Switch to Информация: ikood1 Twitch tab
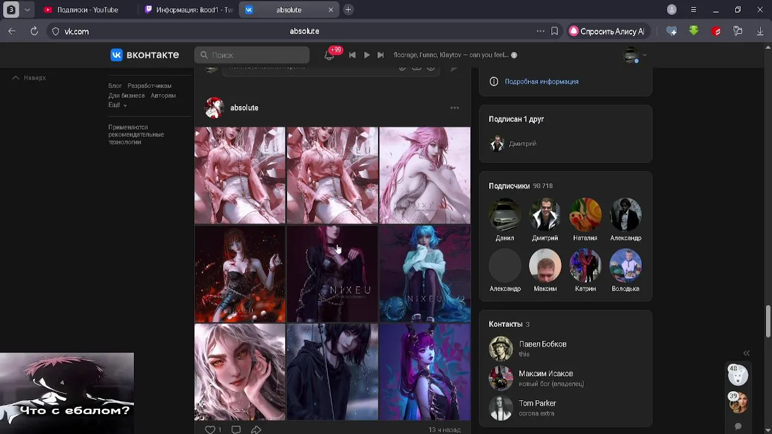Screen dimensions: 772x434 tap(188, 10)
